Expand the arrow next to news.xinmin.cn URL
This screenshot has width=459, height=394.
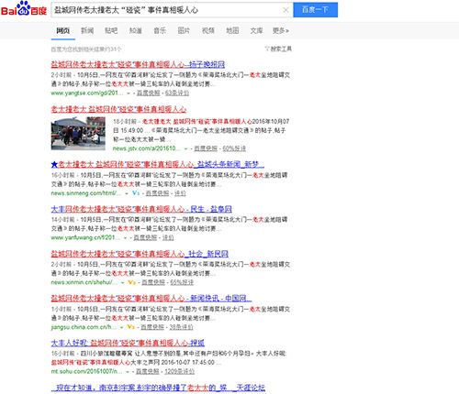click(123, 283)
